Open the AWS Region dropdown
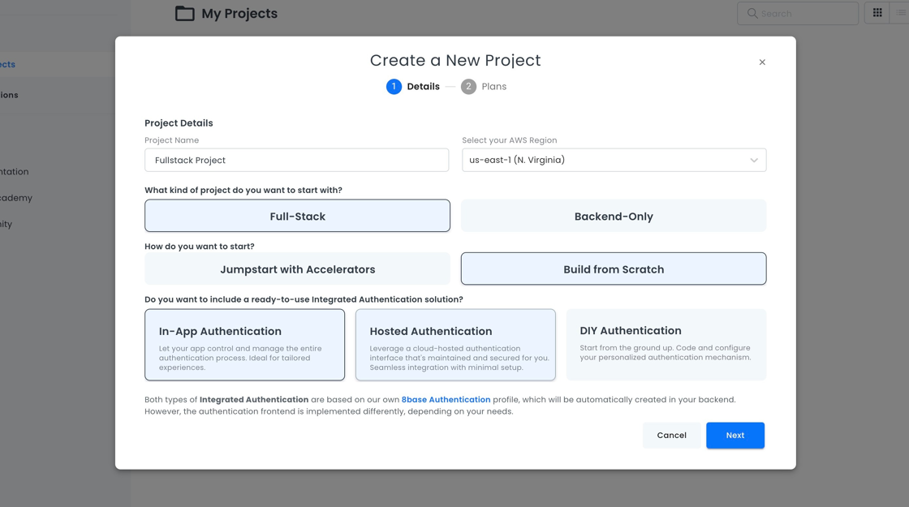The width and height of the screenshot is (909, 507). (x=601, y=161)
